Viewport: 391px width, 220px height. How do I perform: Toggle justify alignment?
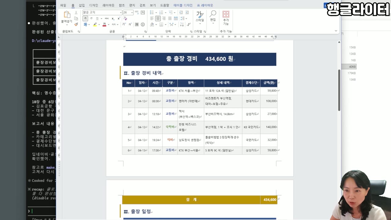(x=170, y=18)
